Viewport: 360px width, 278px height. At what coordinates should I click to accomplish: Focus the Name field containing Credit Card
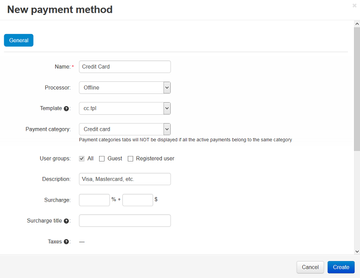(124, 66)
